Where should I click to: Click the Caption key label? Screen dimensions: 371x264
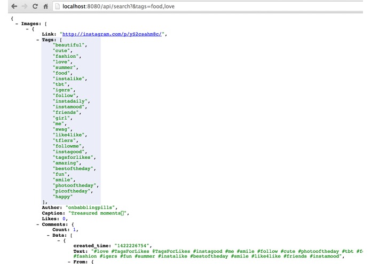tap(53, 213)
